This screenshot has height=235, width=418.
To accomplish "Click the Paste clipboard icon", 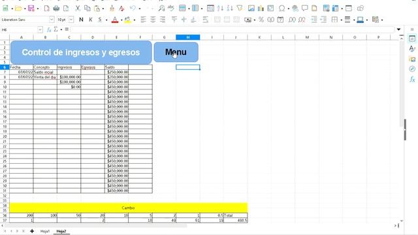I will click(97, 8).
